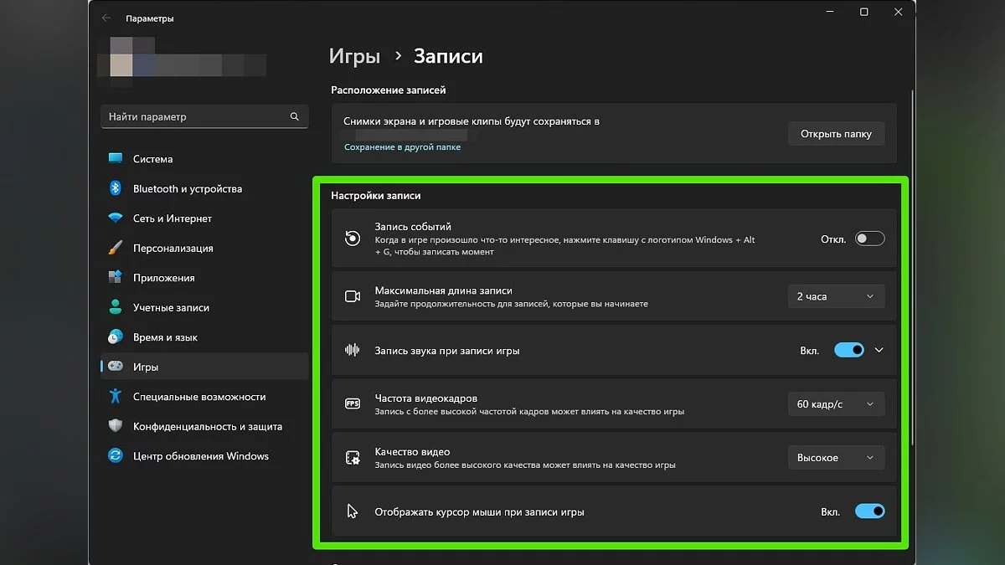Click the Специальные возможности accessibility icon
The width and height of the screenshot is (1005, 565).
point(116,397)
